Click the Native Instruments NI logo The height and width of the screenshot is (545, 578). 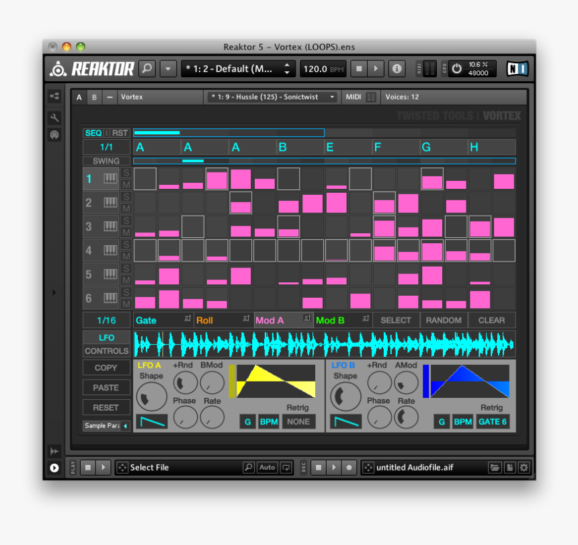point(517,69)
